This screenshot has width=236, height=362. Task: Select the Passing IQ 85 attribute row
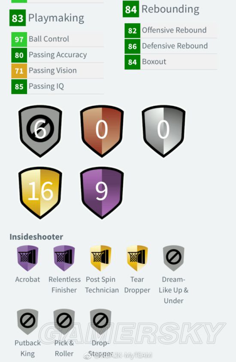pyautogui.click(x=57, y=86)
